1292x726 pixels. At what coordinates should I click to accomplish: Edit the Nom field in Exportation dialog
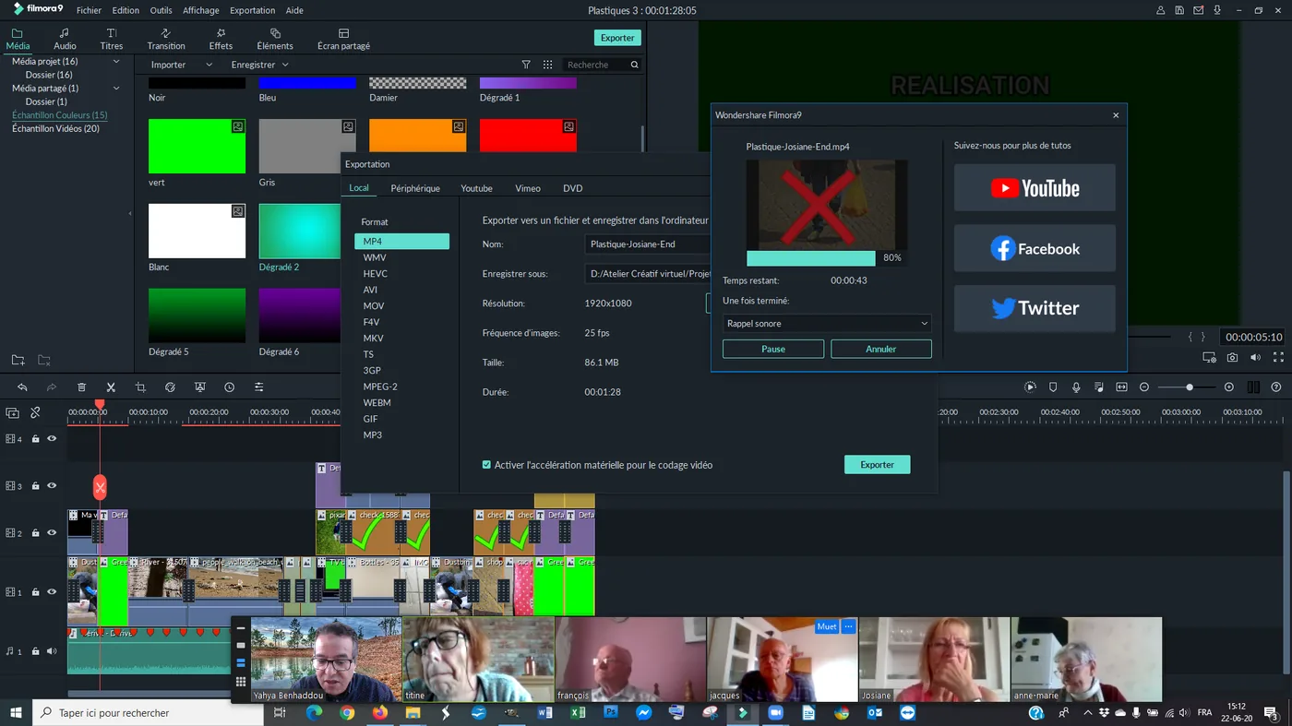point(648,244)
